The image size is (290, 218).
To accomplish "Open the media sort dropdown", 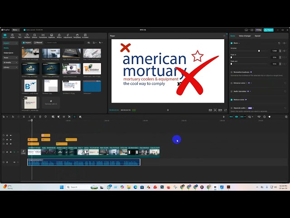I will 95,43.
